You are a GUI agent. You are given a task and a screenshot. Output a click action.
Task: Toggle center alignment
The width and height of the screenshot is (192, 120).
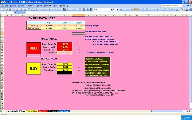tap(136, 10)
